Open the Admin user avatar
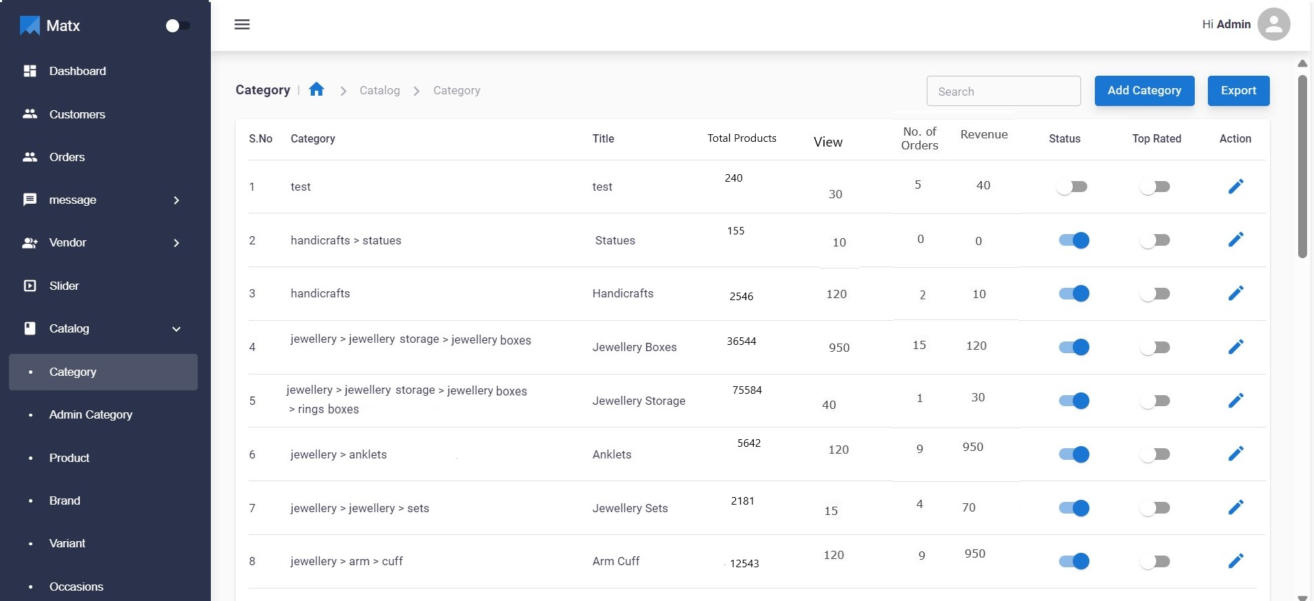This screenshot has width=1314, height=601. click(x=1273, y=25)
